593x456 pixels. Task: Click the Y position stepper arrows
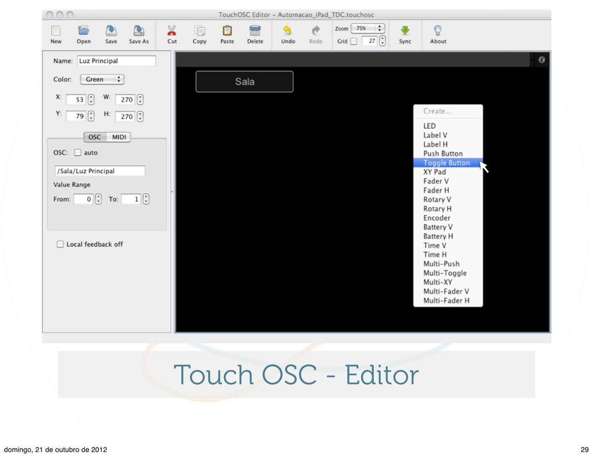(91, 116)
